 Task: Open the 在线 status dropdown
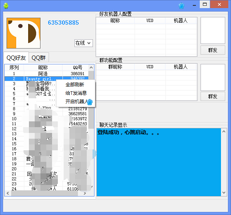tap(84, 43)
